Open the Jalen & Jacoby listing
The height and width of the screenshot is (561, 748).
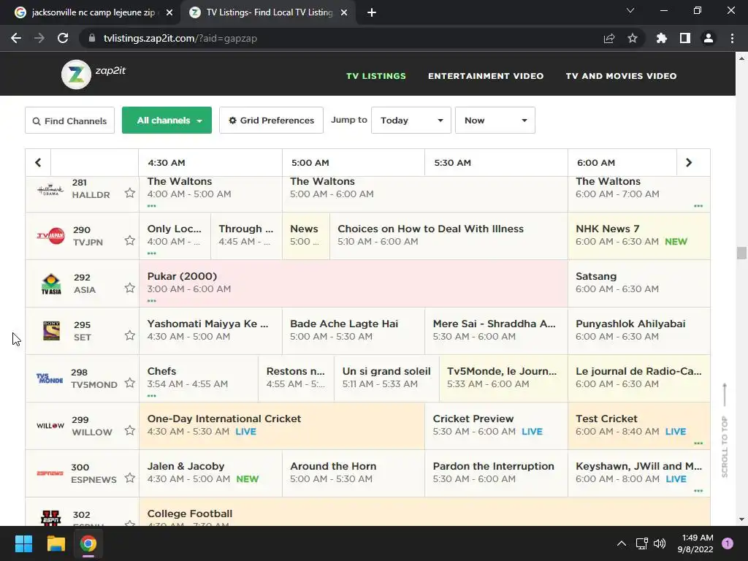click(x=210, y=473)
